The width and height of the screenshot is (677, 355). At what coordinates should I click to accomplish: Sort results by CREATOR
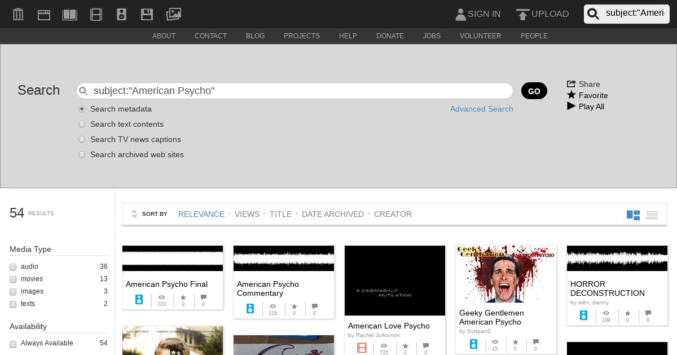[x=393, y=214]
